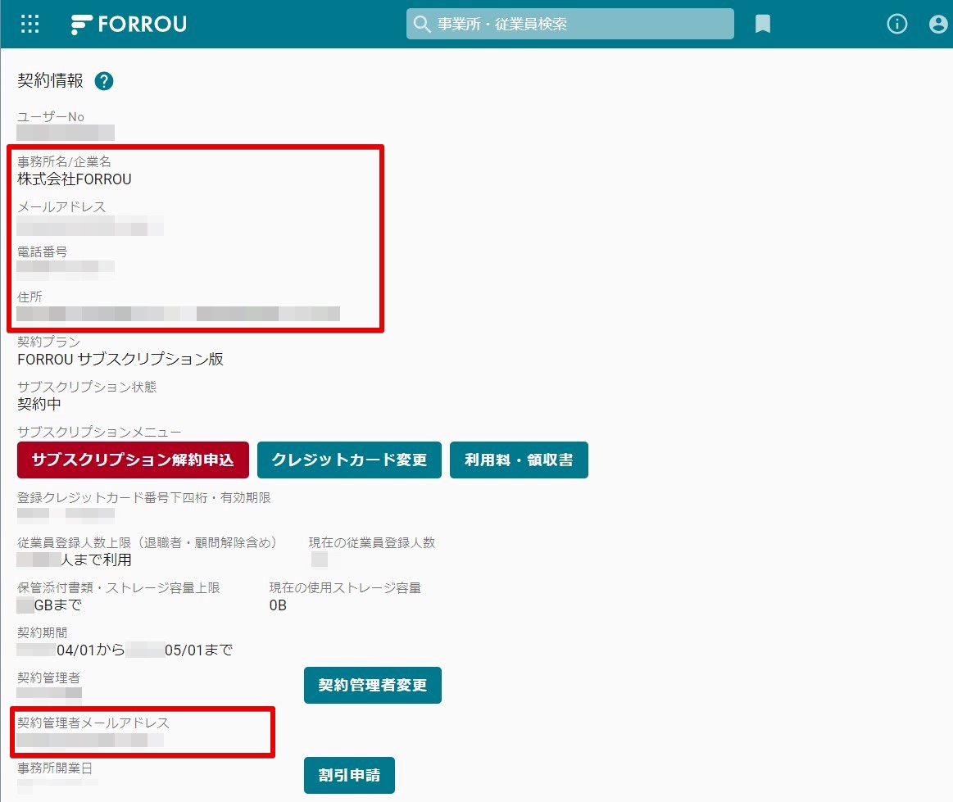Click the サブスクリプションメニュー label
The height and width of the screenshot is (802, 953).
click(x=99, y=432)
